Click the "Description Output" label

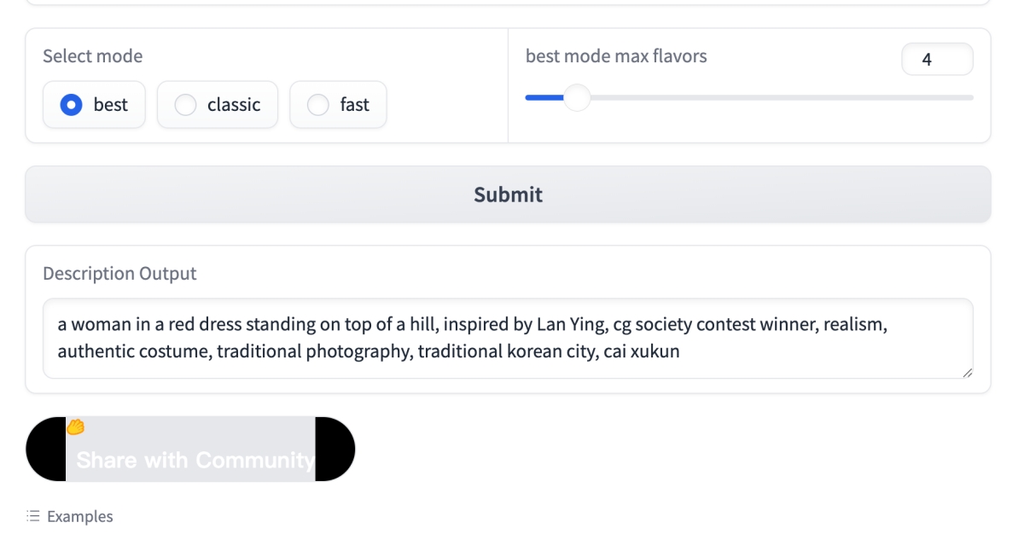(x=119, y=274)
